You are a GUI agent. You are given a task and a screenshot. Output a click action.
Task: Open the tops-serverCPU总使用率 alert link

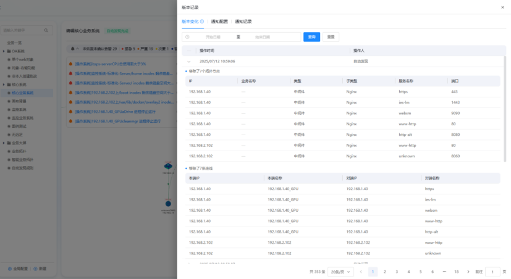coord(110,64)
